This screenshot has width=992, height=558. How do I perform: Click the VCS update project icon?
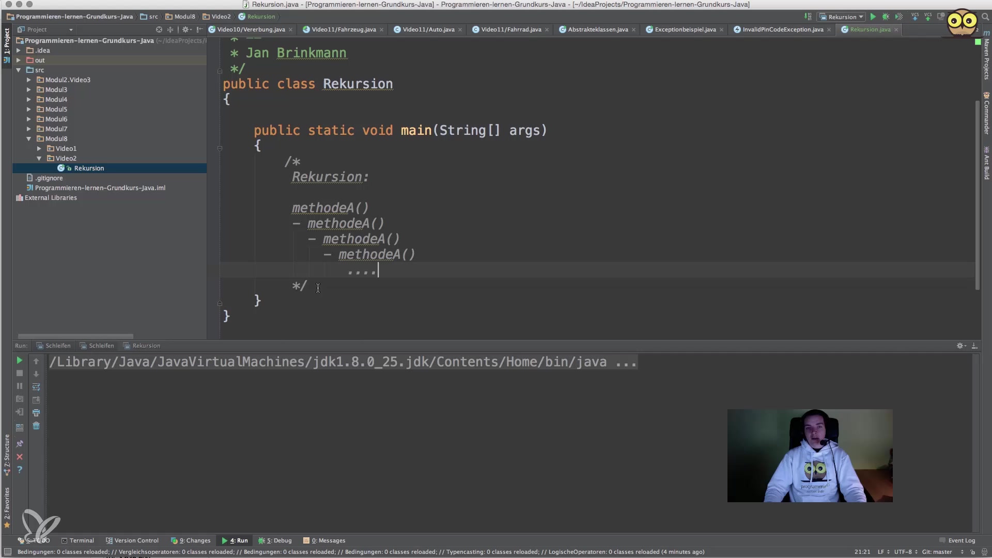(x=915, y=17)
